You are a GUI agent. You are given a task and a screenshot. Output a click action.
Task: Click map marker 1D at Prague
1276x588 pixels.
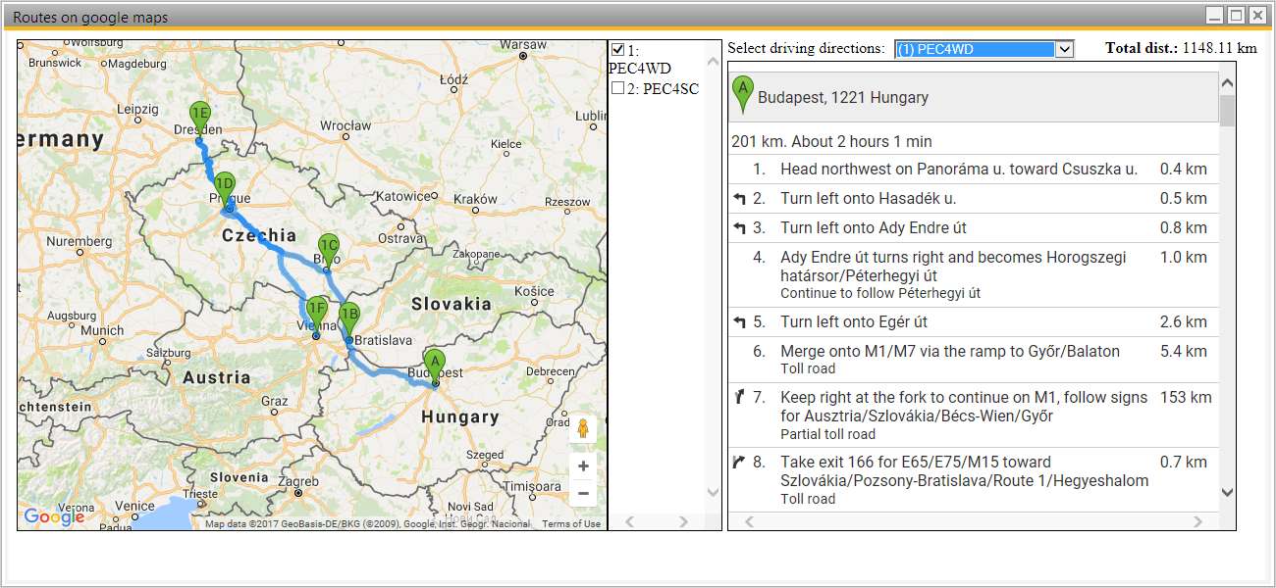pos(225,186)
